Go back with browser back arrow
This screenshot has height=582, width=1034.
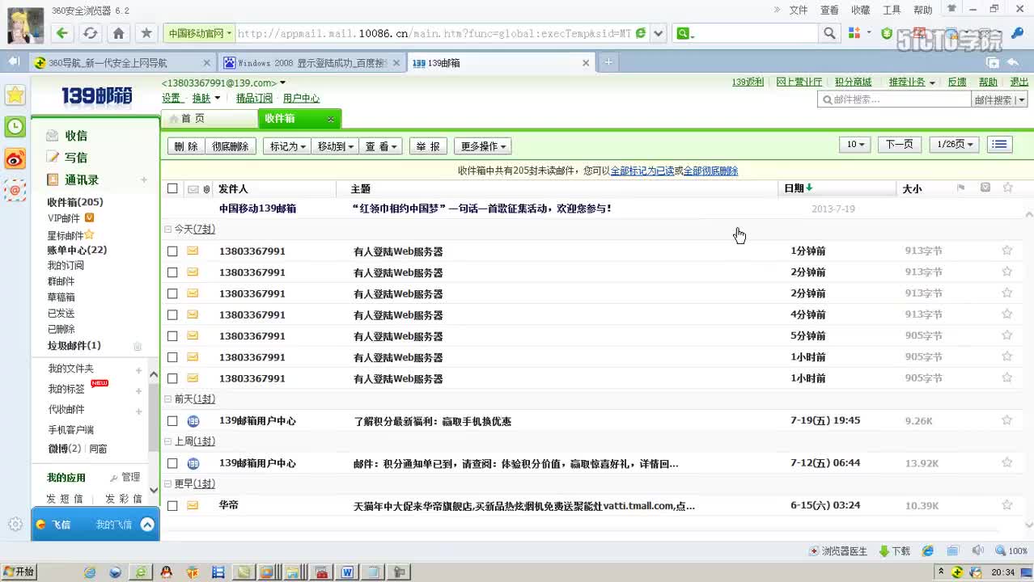coord(62,33)
